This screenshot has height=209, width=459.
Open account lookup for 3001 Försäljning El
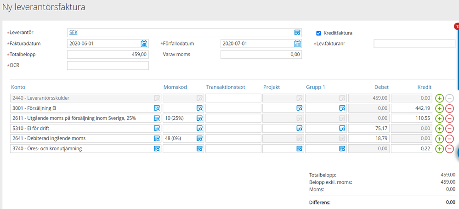[156, 108]
